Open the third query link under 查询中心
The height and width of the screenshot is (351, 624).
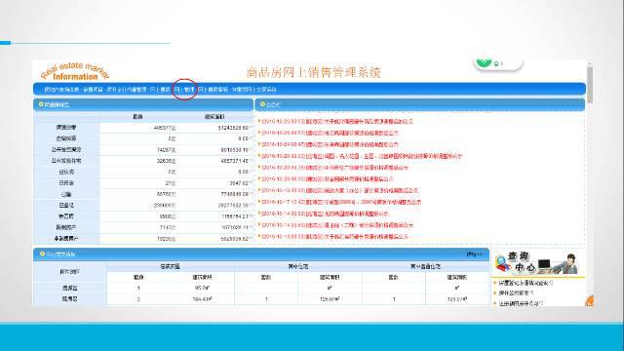click(x=521, y=303)
